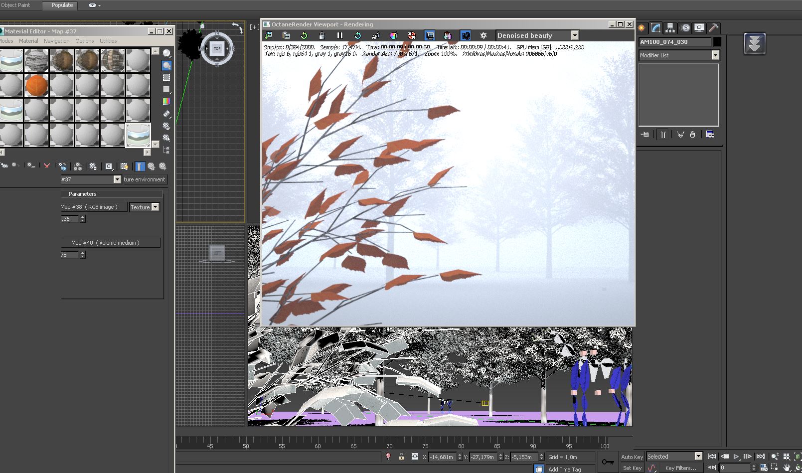The image size is (802, 473).
Task: Click the black object color swatch
Action: tap(717, 42)
